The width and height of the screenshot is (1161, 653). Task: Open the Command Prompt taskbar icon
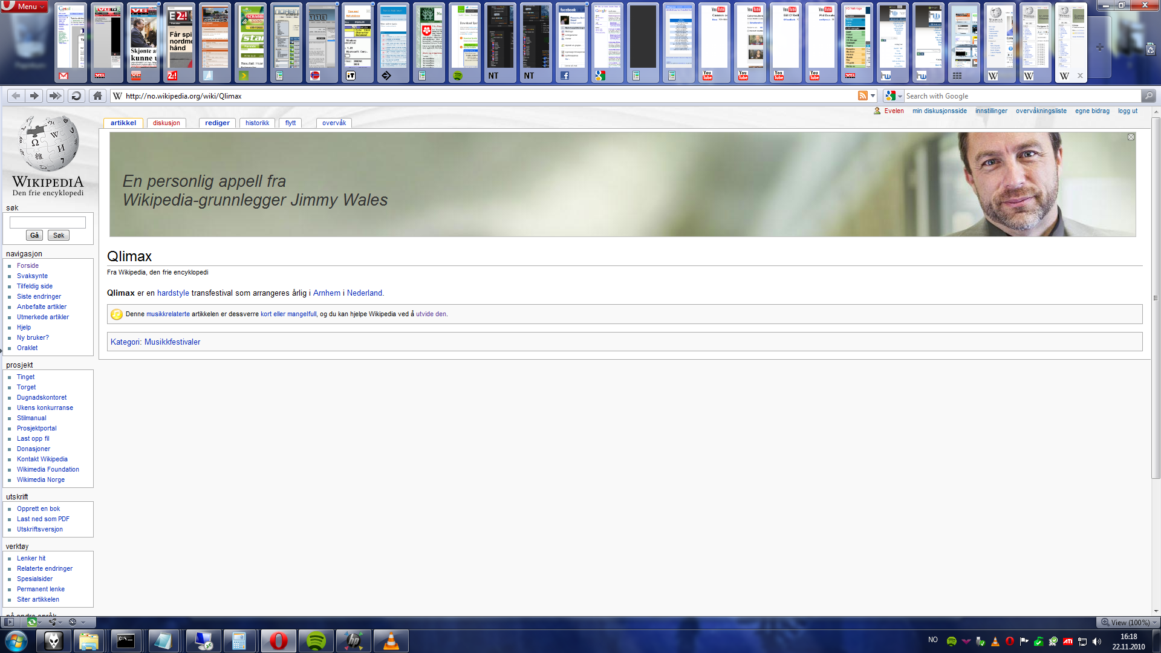[126, 641]
